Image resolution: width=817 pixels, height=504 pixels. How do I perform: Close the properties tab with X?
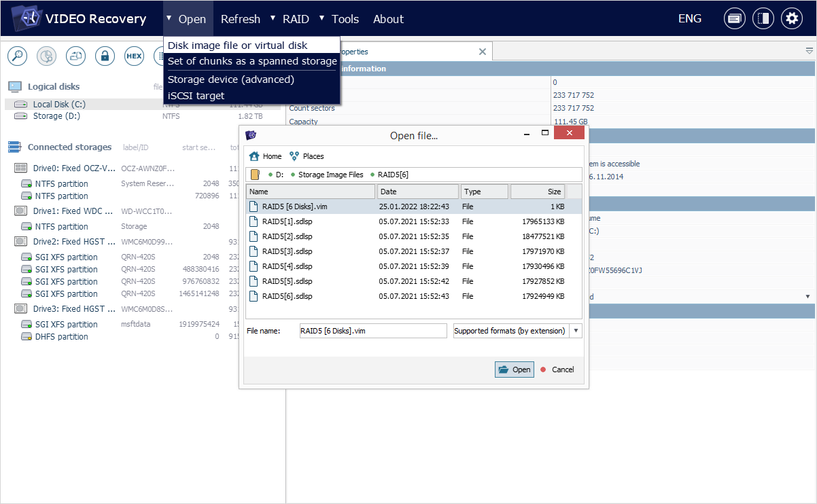pyautogui.click(x=483, y=52)
